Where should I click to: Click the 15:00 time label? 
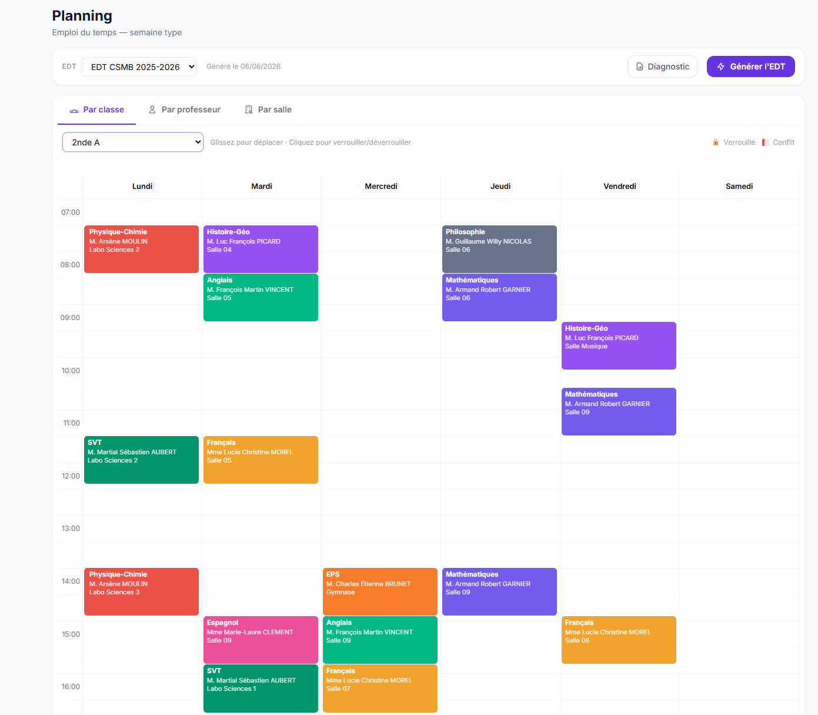pos(71,634)
